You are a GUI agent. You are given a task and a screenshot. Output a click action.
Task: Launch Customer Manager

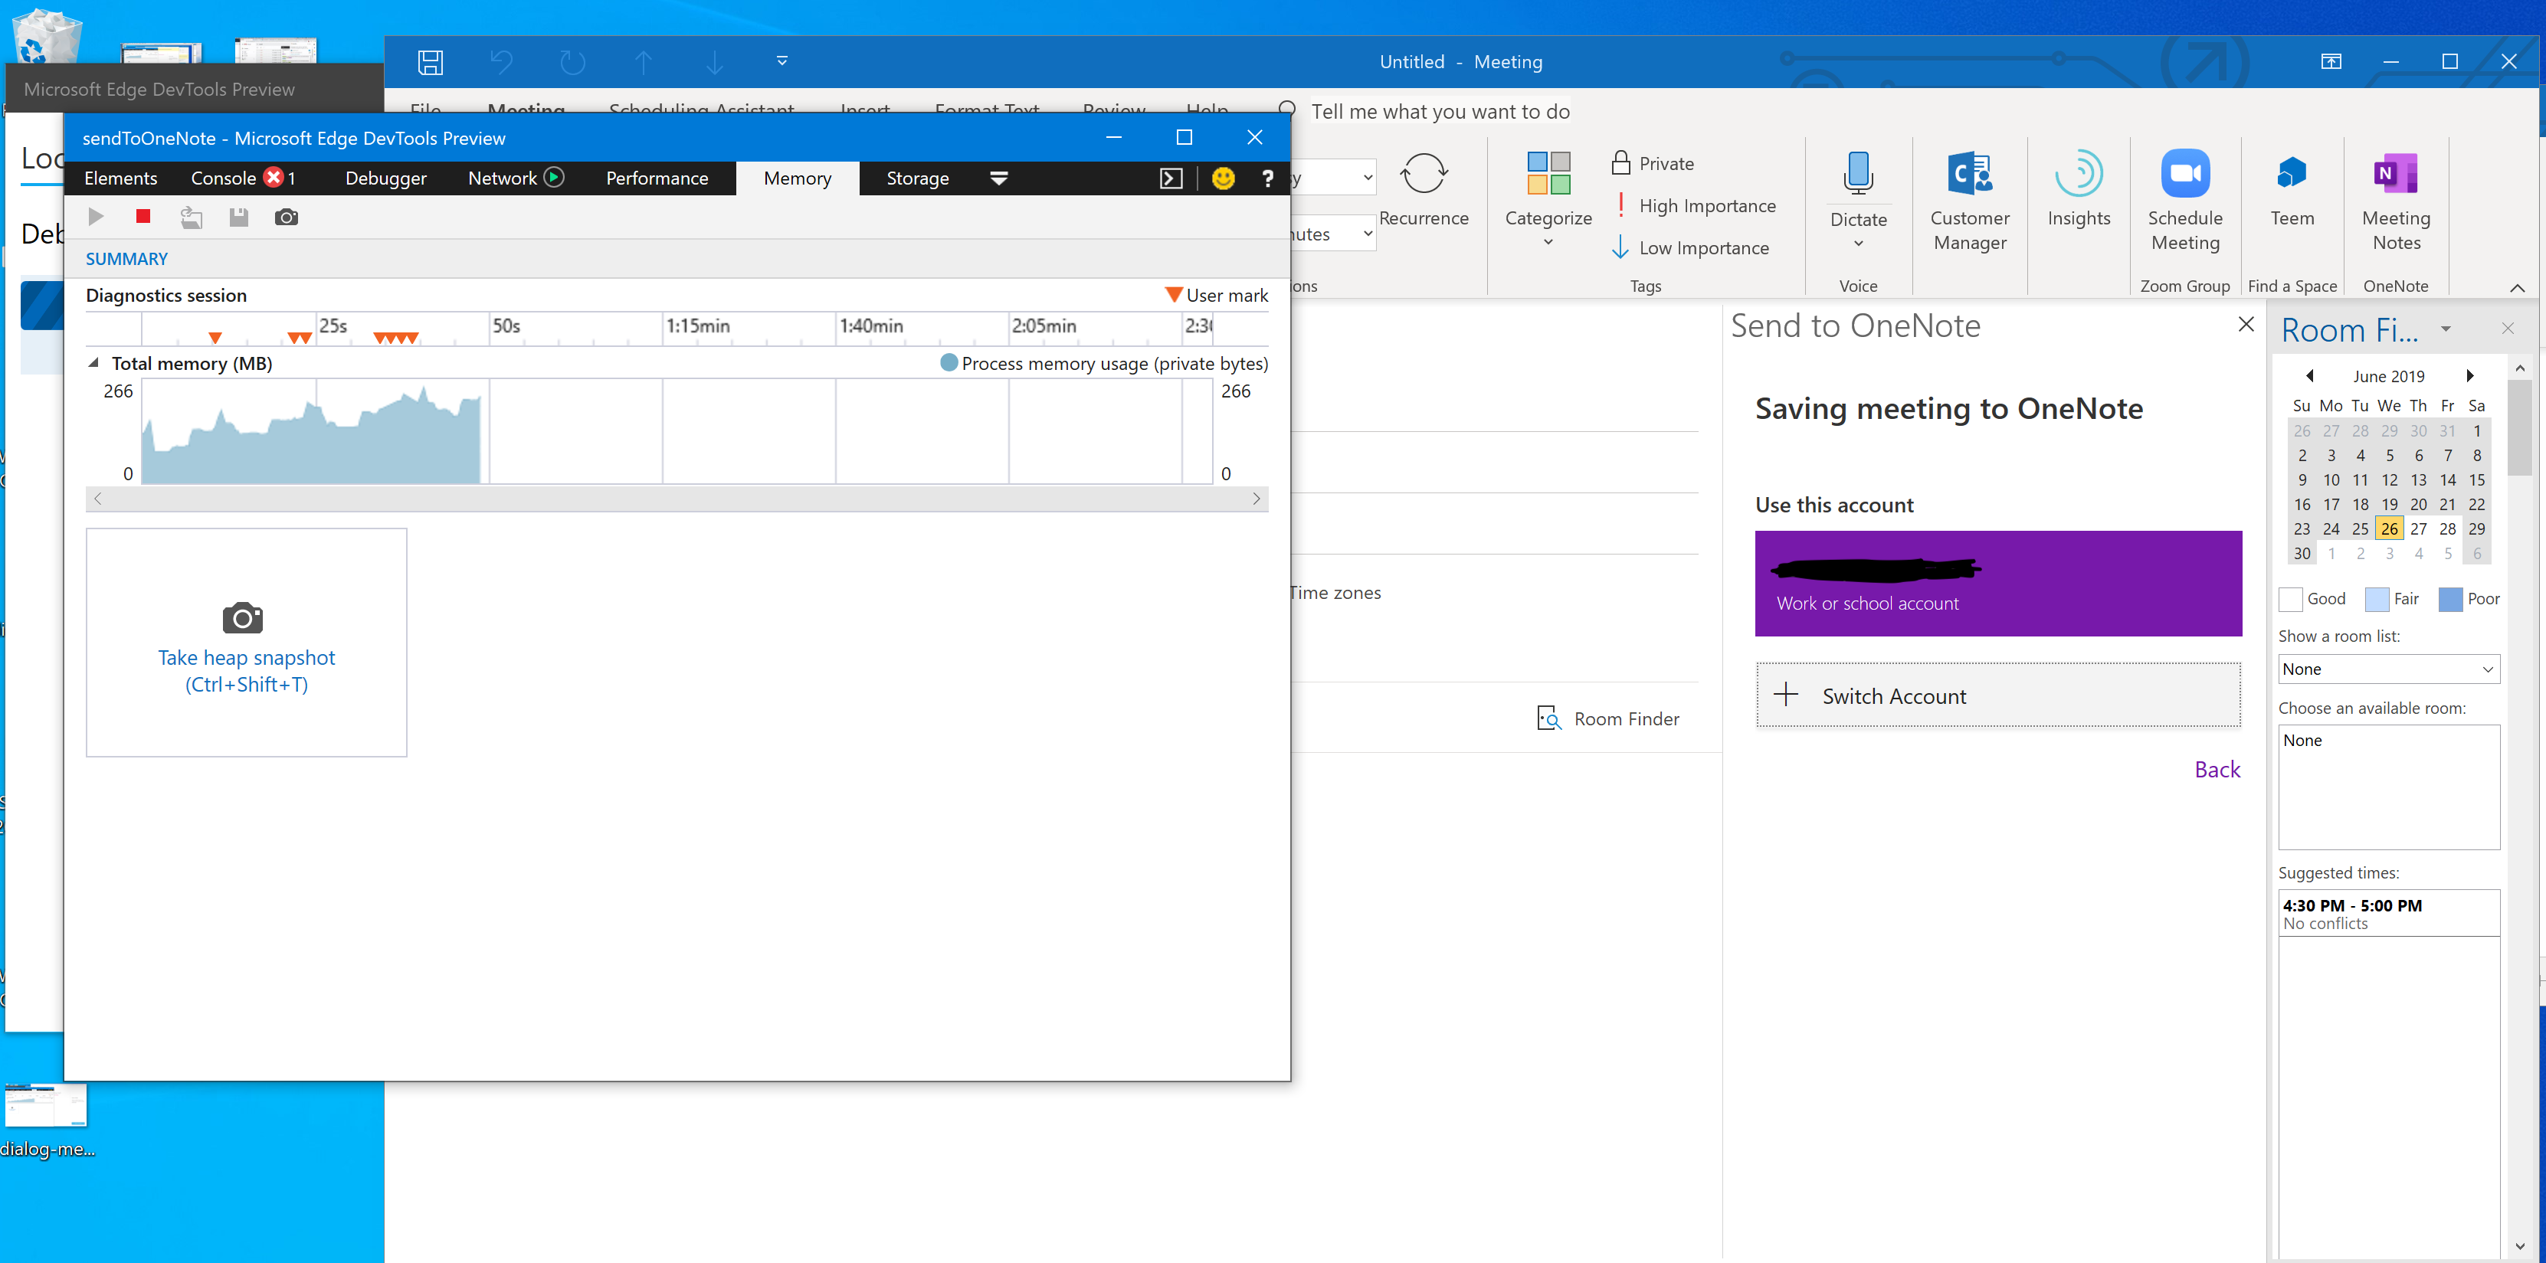pos(1970,198)
